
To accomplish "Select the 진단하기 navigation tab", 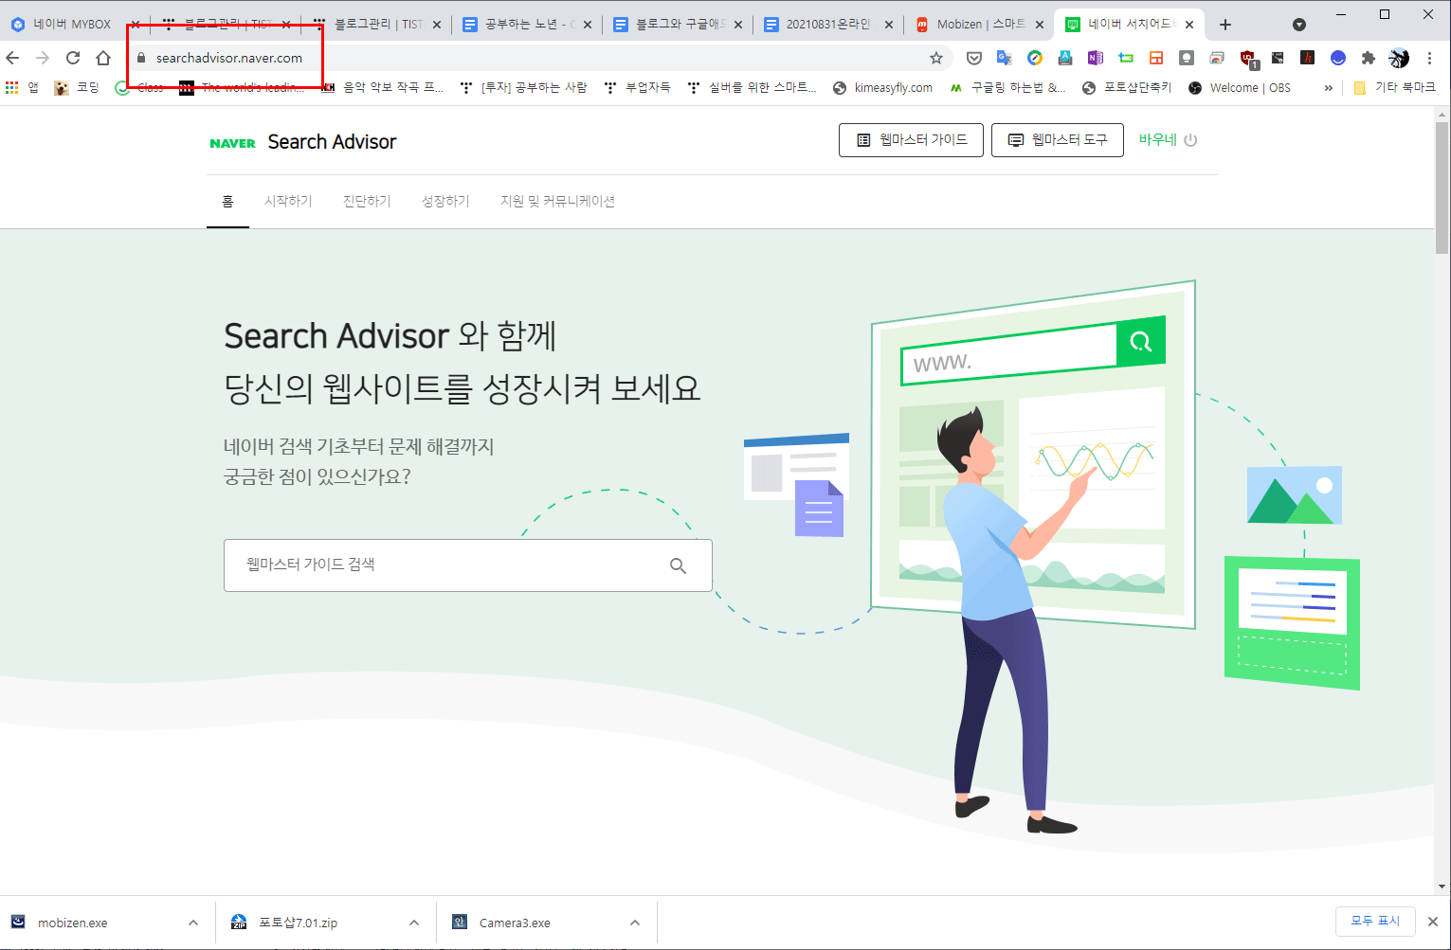I will (367, 201).
